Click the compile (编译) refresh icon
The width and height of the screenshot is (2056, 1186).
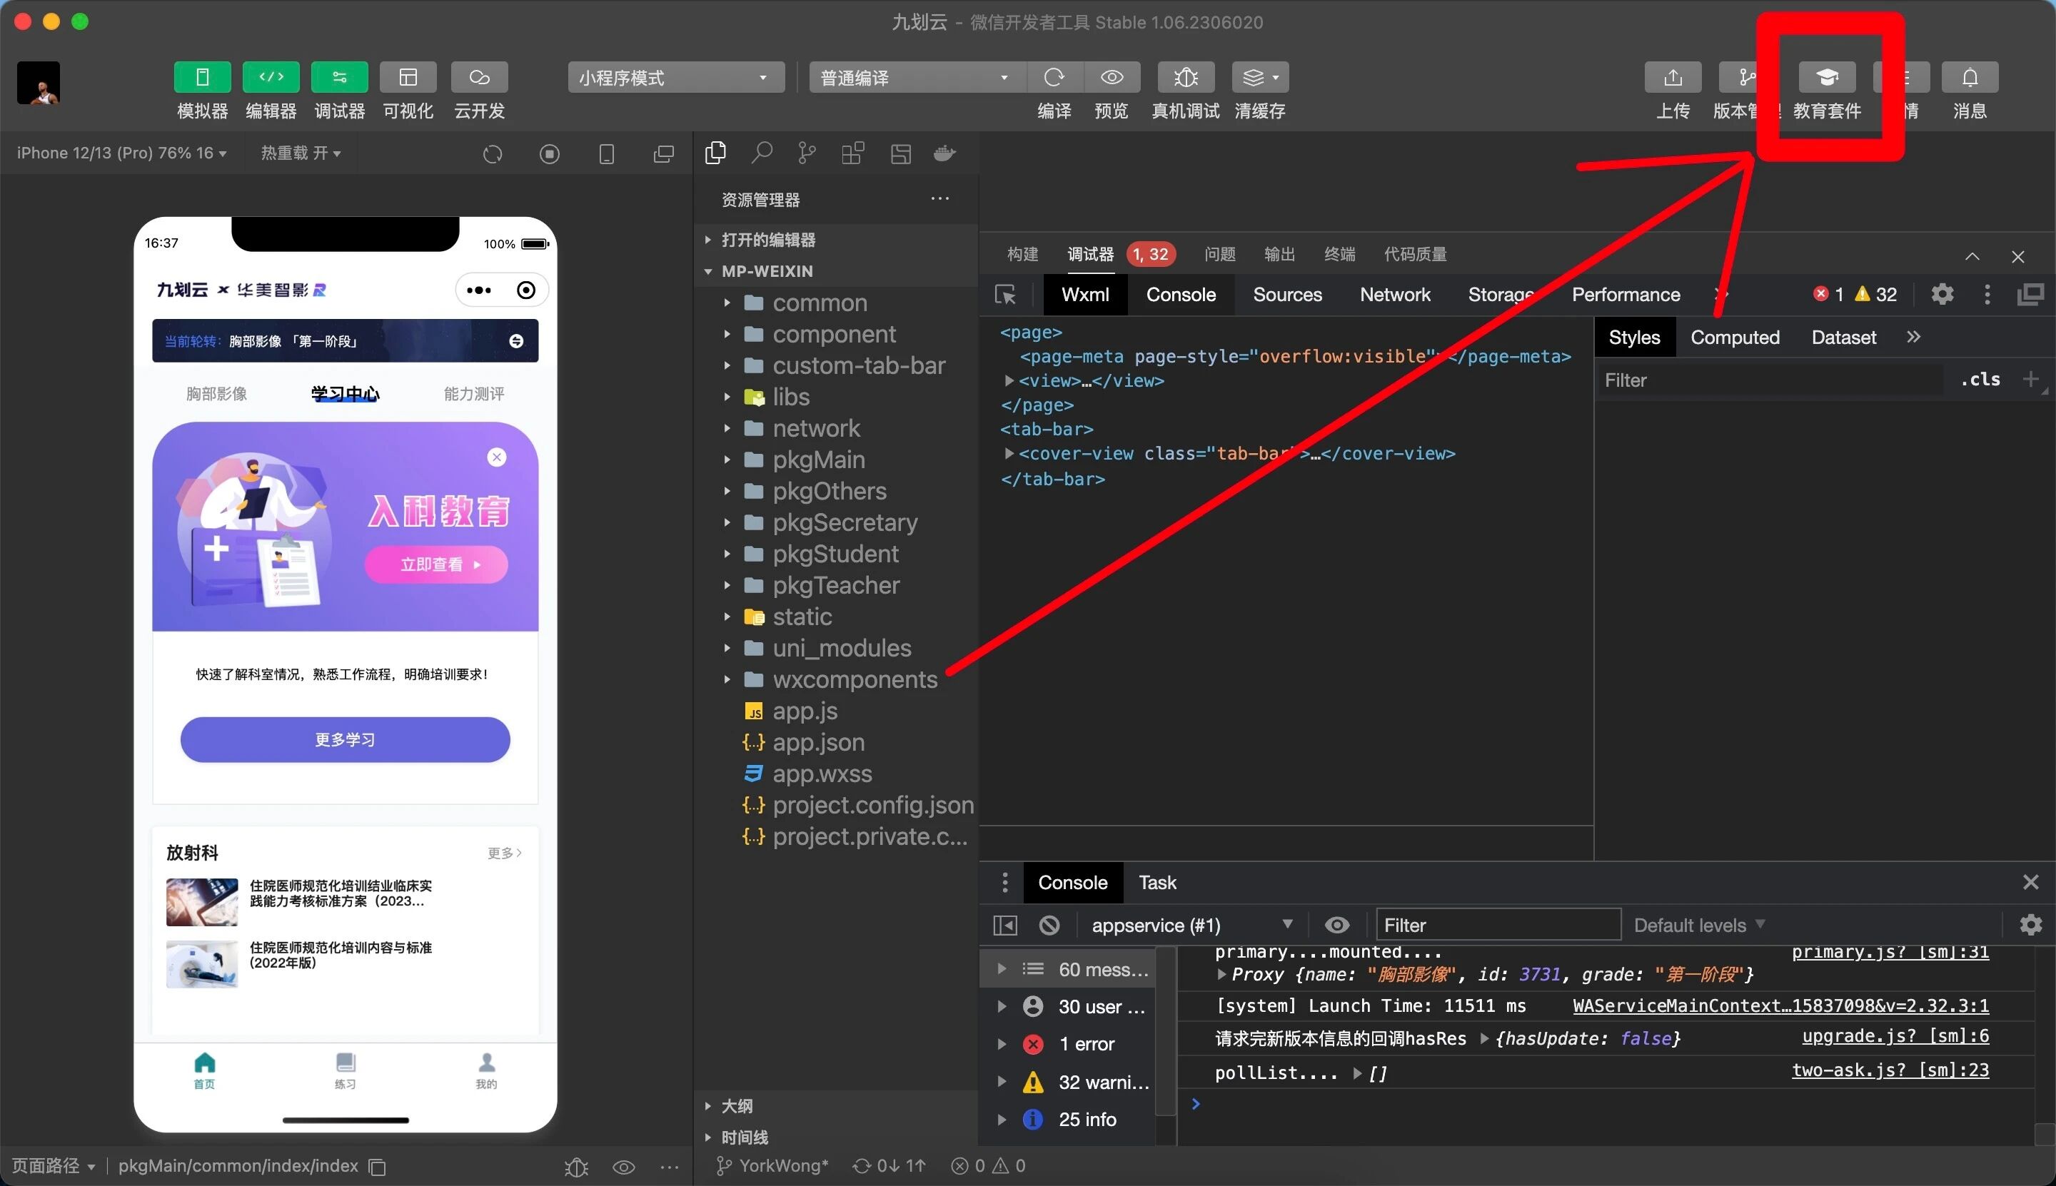(x=1054, y=77)
